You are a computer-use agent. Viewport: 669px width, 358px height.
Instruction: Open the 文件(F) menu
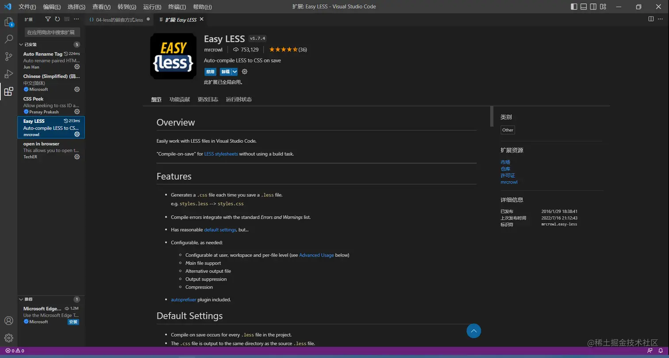[27, 7]
